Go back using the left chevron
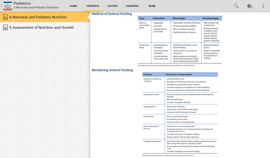Viewport: 270px width, 158px height. (2, 6)
